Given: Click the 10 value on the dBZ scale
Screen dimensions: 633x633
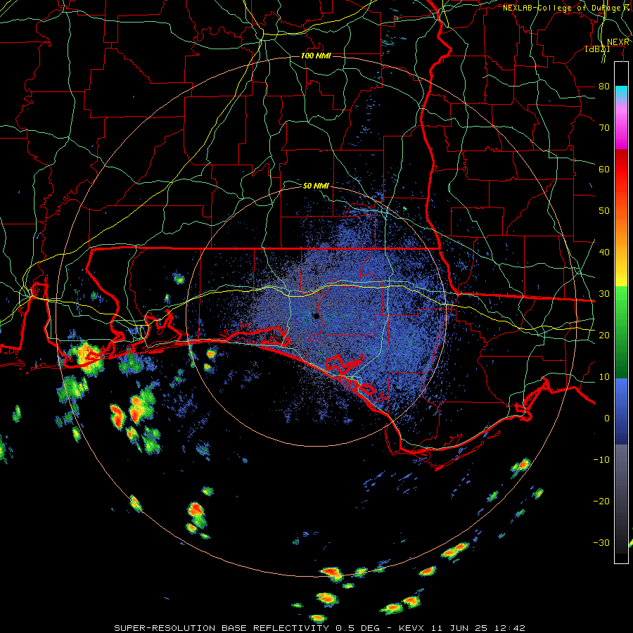Looking at the screenshot, I should (x=604, y=377).
